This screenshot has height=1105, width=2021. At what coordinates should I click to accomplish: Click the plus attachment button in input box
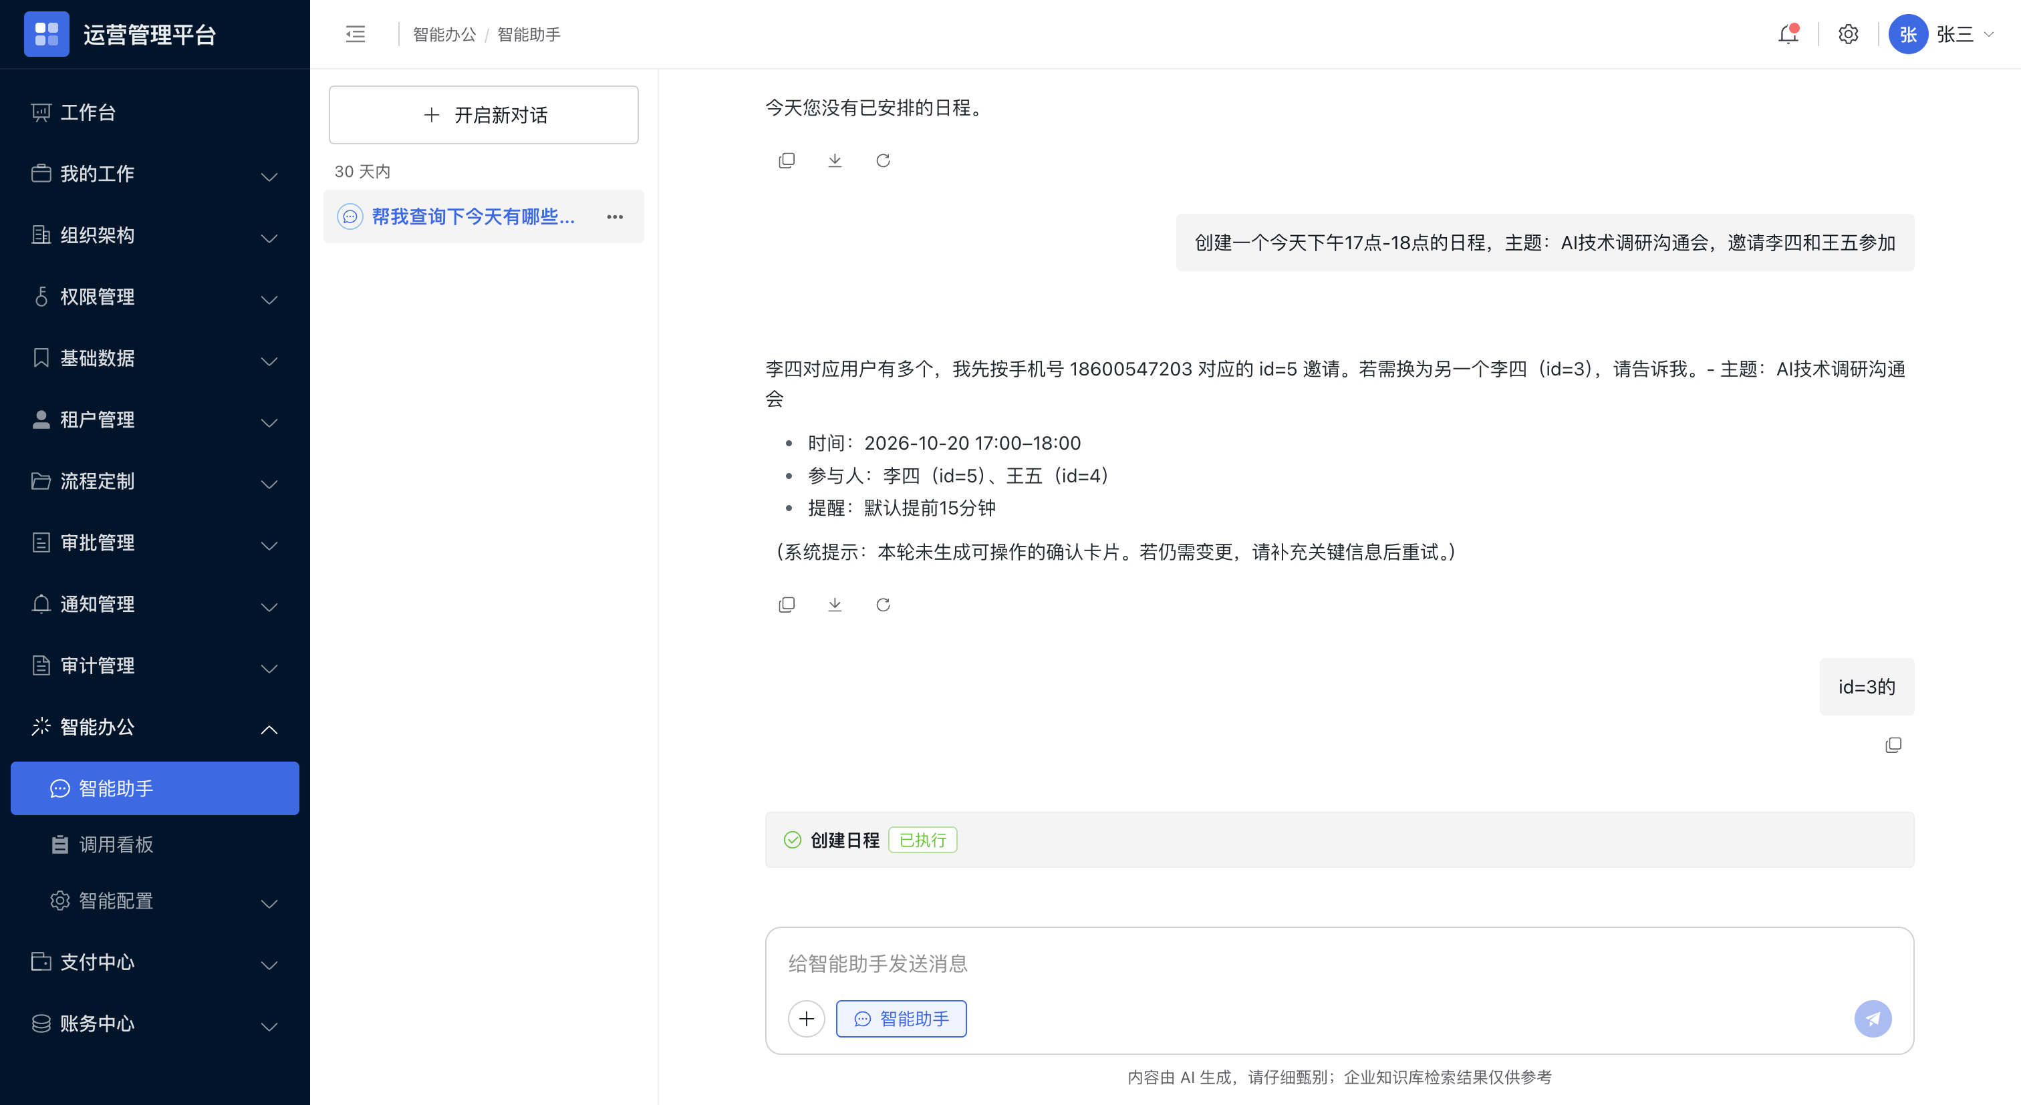[x=806, y=1018]
